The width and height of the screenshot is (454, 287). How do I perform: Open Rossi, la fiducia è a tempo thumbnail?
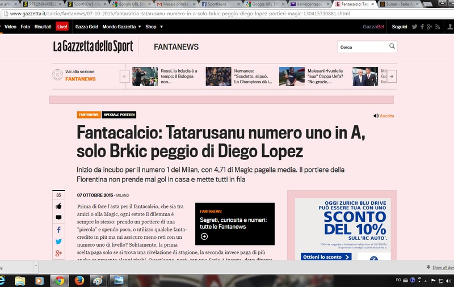tap(145, 77)
